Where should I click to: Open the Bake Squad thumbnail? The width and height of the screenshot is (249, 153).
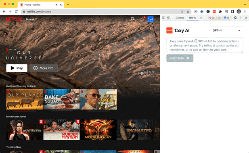coord(61,99)
